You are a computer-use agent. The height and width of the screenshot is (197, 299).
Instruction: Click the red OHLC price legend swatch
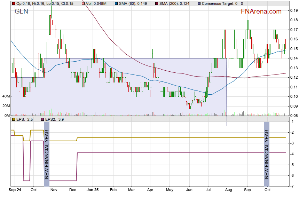point(14,3)
